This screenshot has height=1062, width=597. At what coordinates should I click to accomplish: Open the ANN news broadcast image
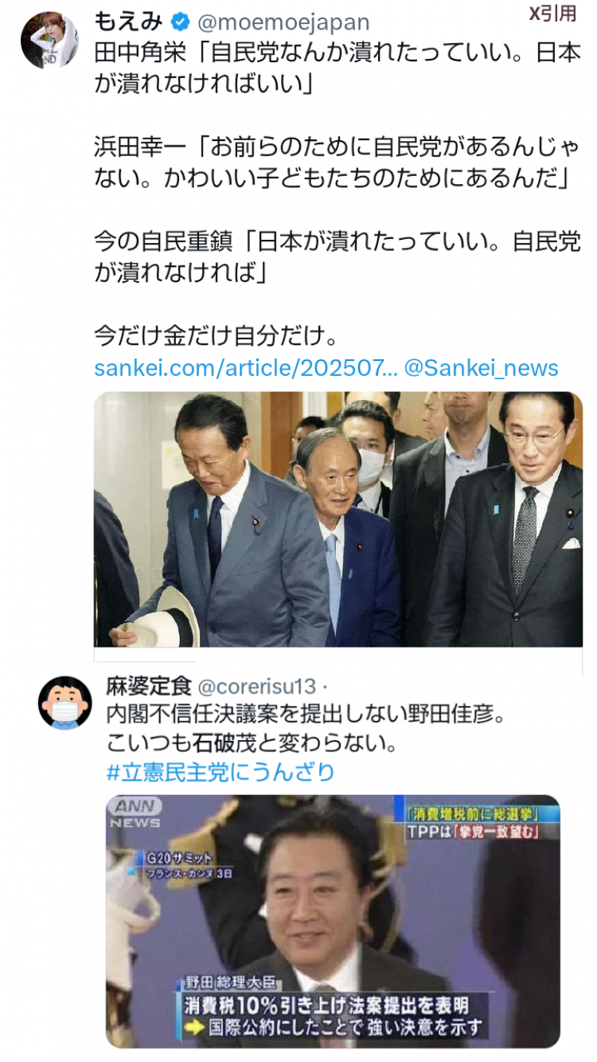tap(333, 921)
